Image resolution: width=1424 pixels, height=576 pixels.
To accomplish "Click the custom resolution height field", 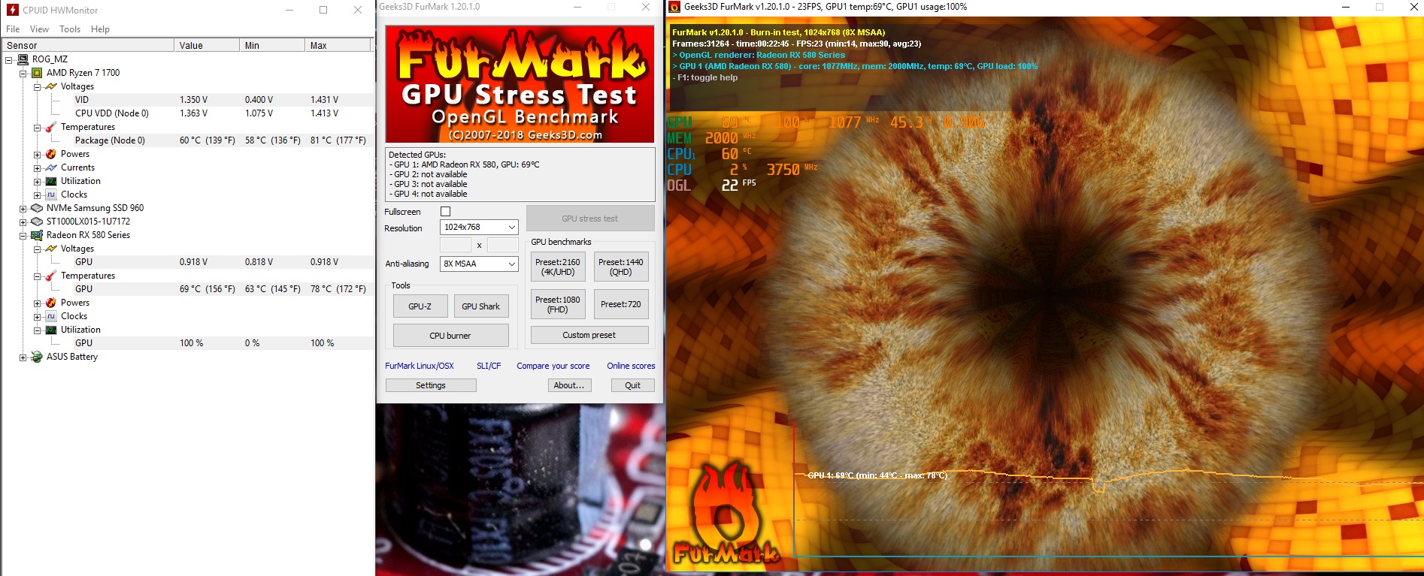I will 503,245.
